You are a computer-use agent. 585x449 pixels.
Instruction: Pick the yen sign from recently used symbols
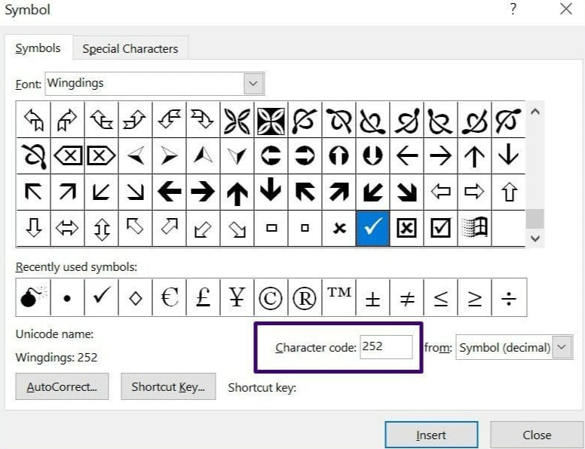point(237,297)
